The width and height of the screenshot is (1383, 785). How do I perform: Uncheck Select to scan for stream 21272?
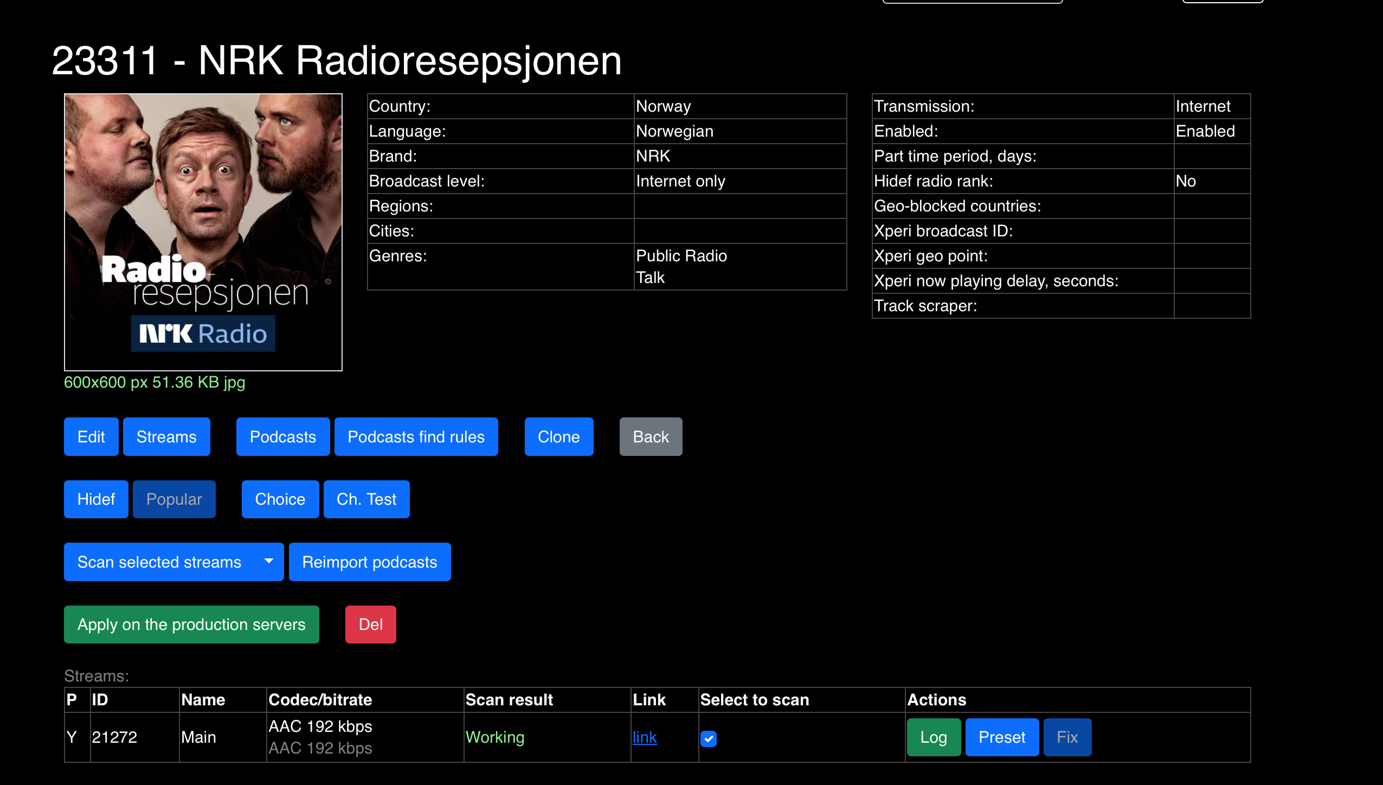coord(708,738)
